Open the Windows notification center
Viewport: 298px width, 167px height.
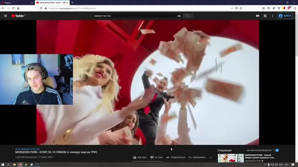293,165
